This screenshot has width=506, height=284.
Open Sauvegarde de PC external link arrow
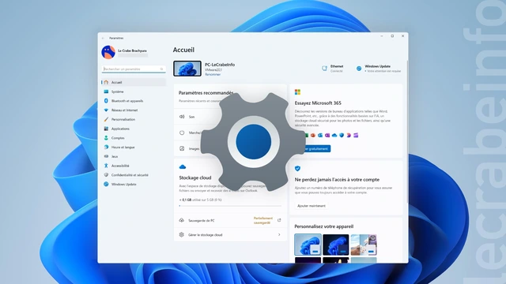click(279, 220)
